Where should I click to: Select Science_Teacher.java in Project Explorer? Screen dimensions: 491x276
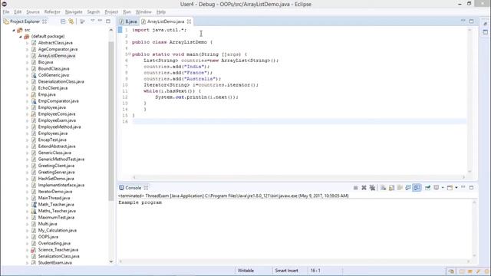58,250
